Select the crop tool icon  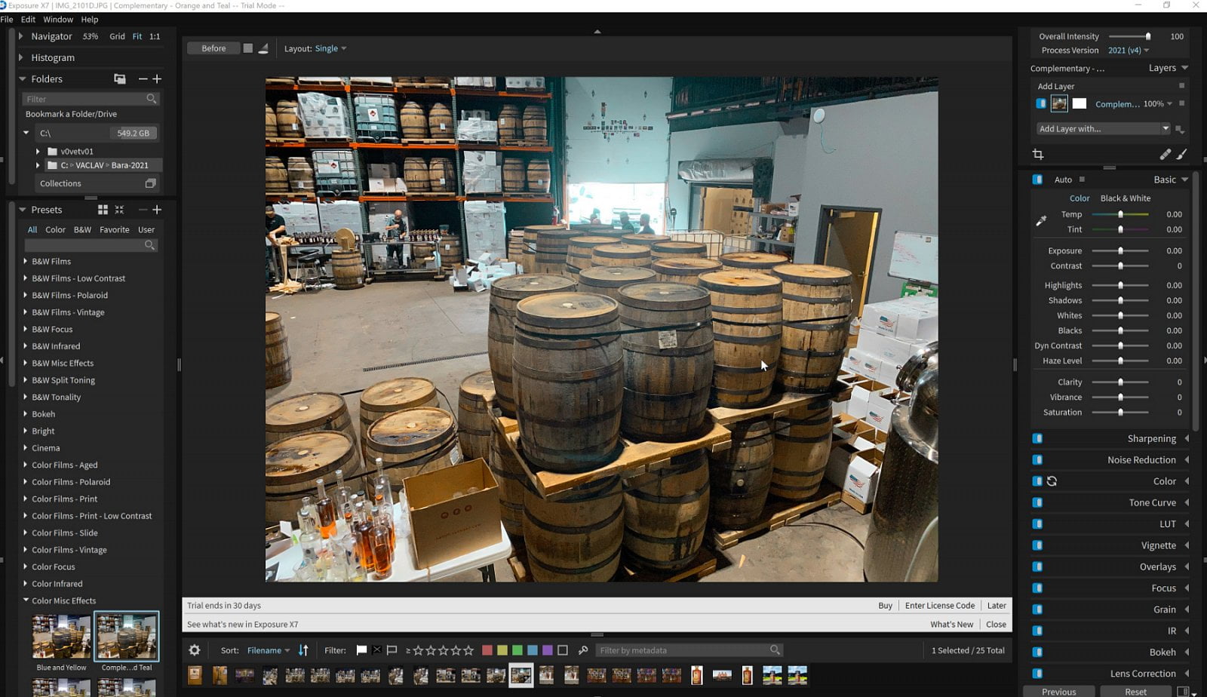click(x=1038, y=154)
